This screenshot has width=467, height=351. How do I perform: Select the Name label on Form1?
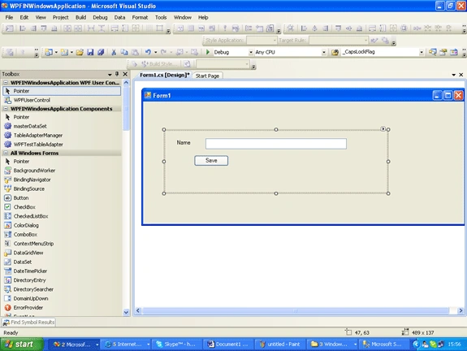184,143
